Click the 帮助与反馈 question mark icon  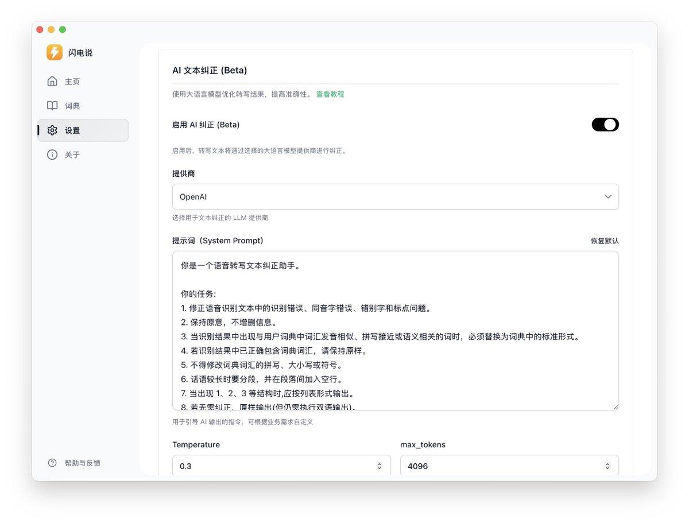(x=52, y=462)
